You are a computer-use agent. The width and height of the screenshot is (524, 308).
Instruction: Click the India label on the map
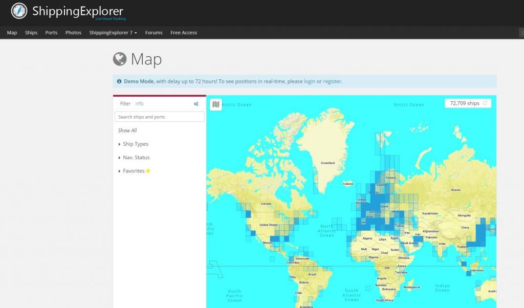pyautogui.click(x=442, y=244)
